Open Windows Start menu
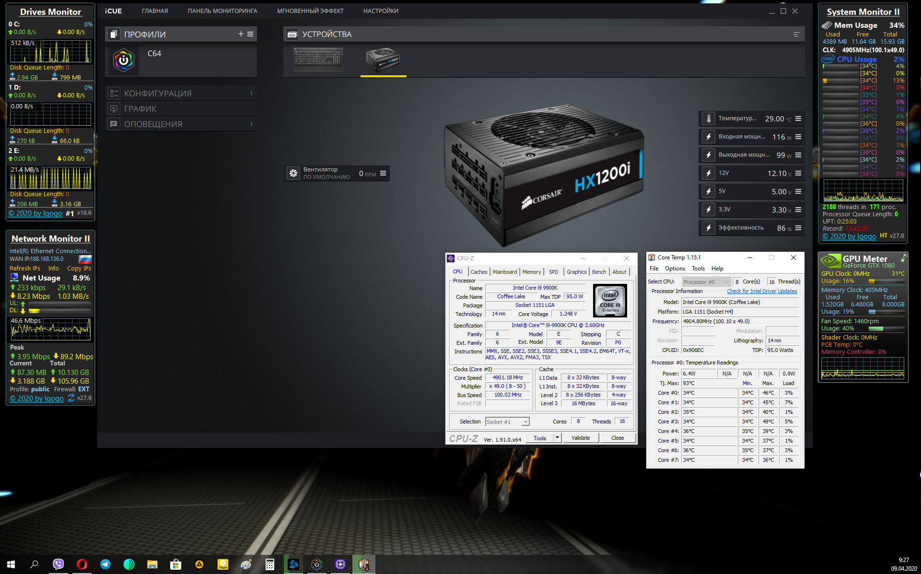Image resolution: width=921 pixels, height=574 pixels. click(11, 564)
